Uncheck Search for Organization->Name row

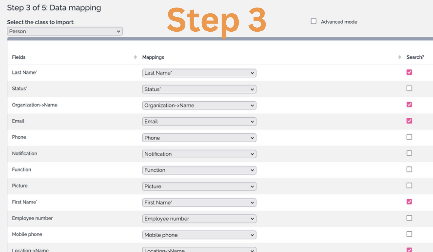(x=409, y=105)
